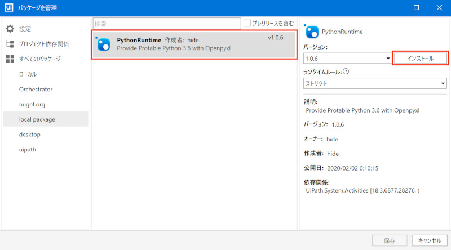Viewport: 451px width, 250px height.
Task: Click the description text in details pane
Action: pos(362,110)
